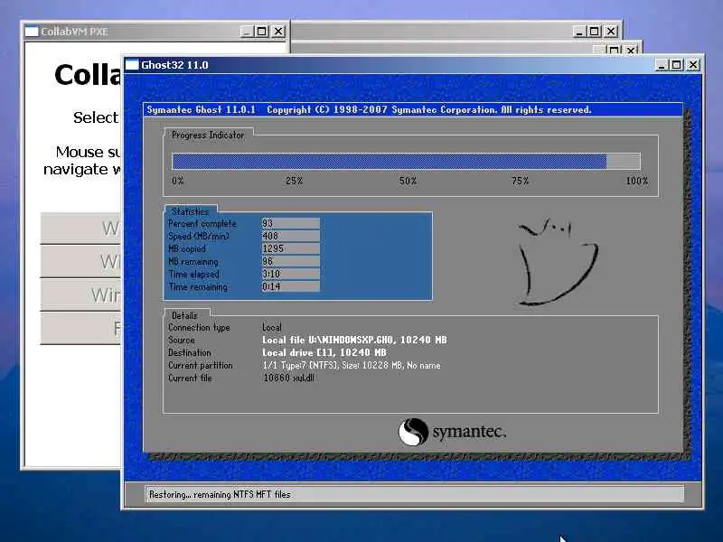The width and height of the screenshot is (723, 542).
Task: Minimize the Ghost32 11.0 window
Action: (x=662, y=65)
